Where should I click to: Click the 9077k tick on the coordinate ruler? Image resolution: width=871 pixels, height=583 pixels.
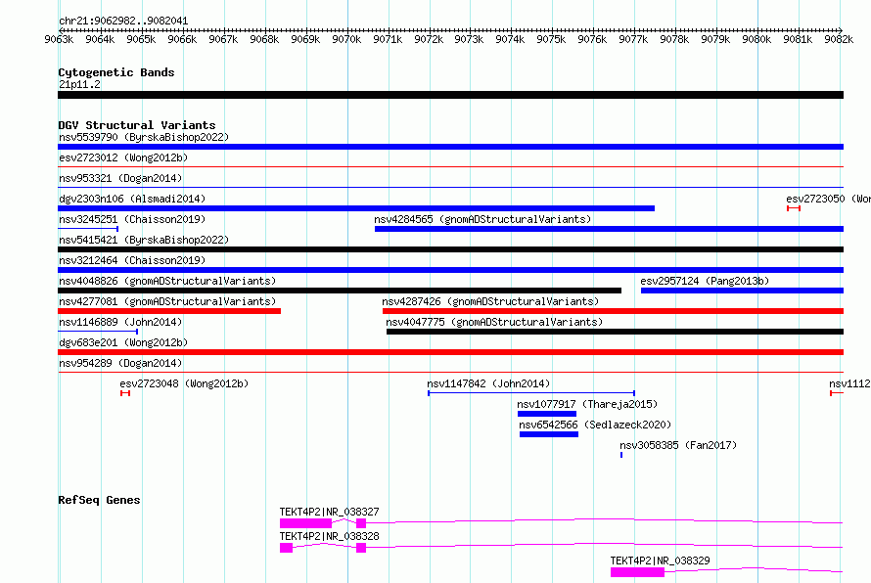(633, 39)
